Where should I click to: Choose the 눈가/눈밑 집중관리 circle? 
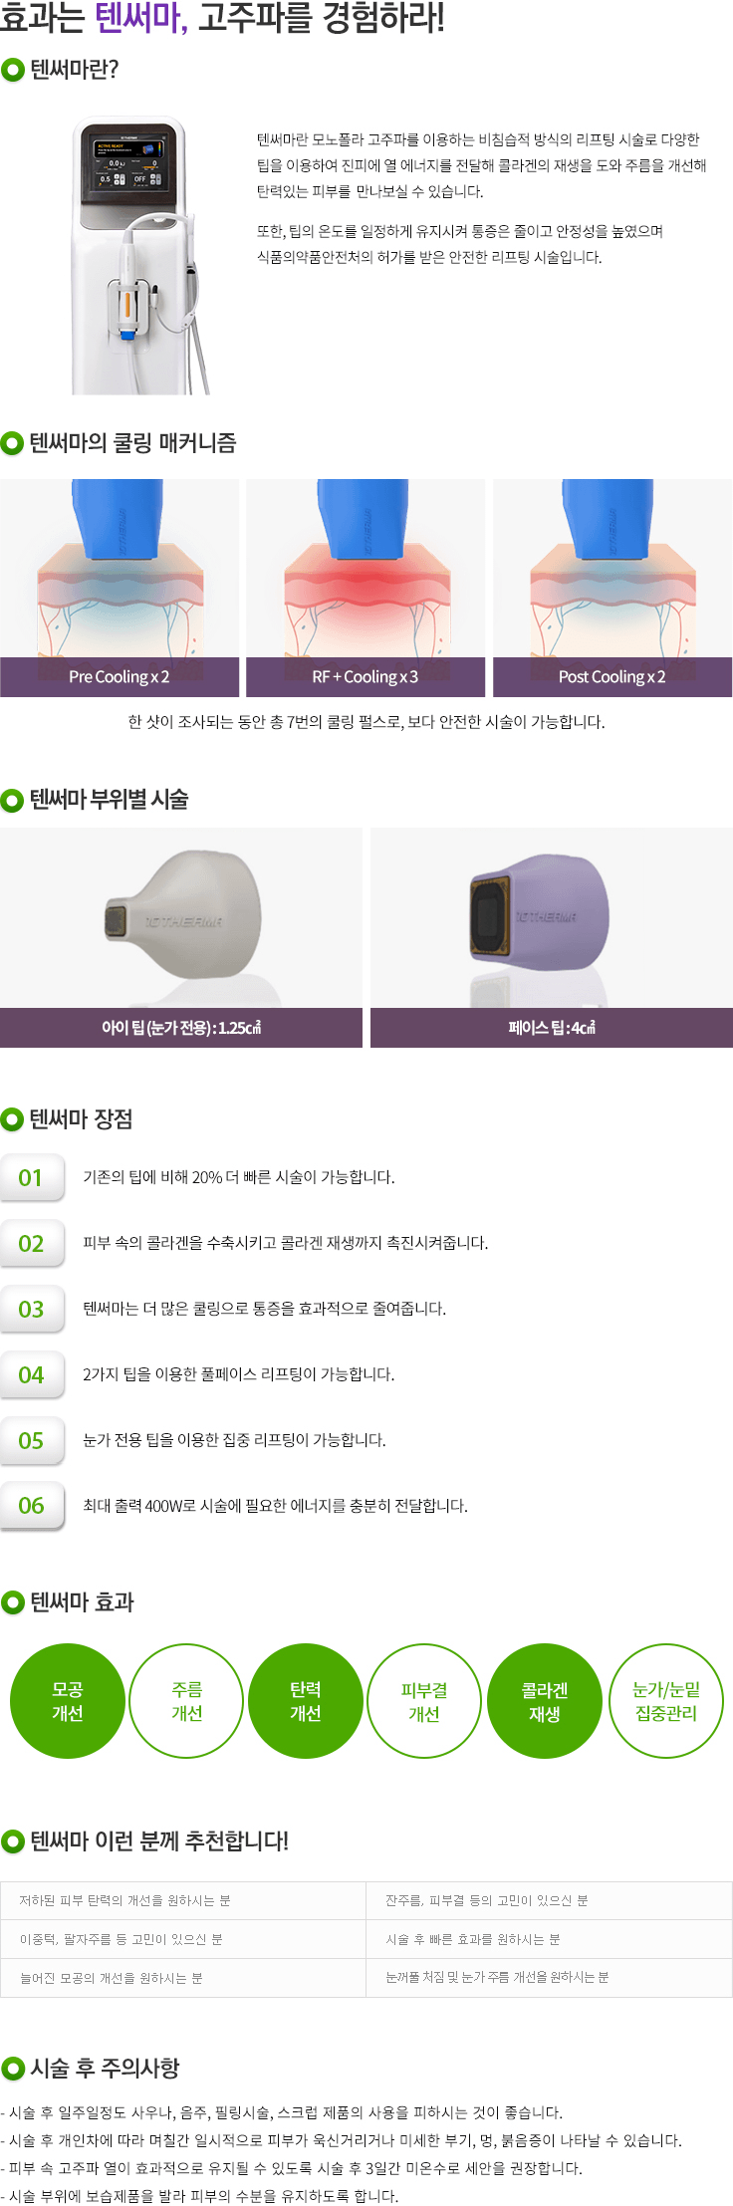pyautogui.click(x=666, y=1701)
